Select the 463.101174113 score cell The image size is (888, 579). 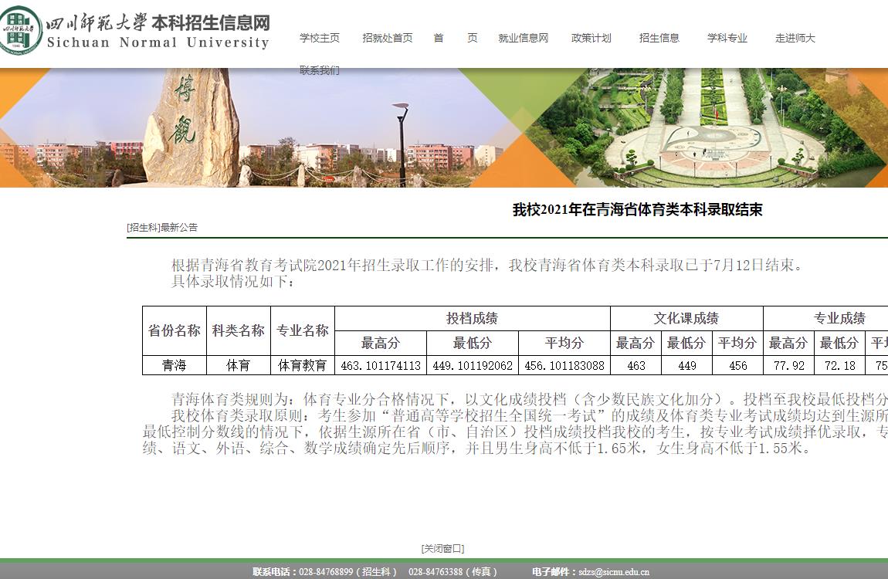[381, 365]
